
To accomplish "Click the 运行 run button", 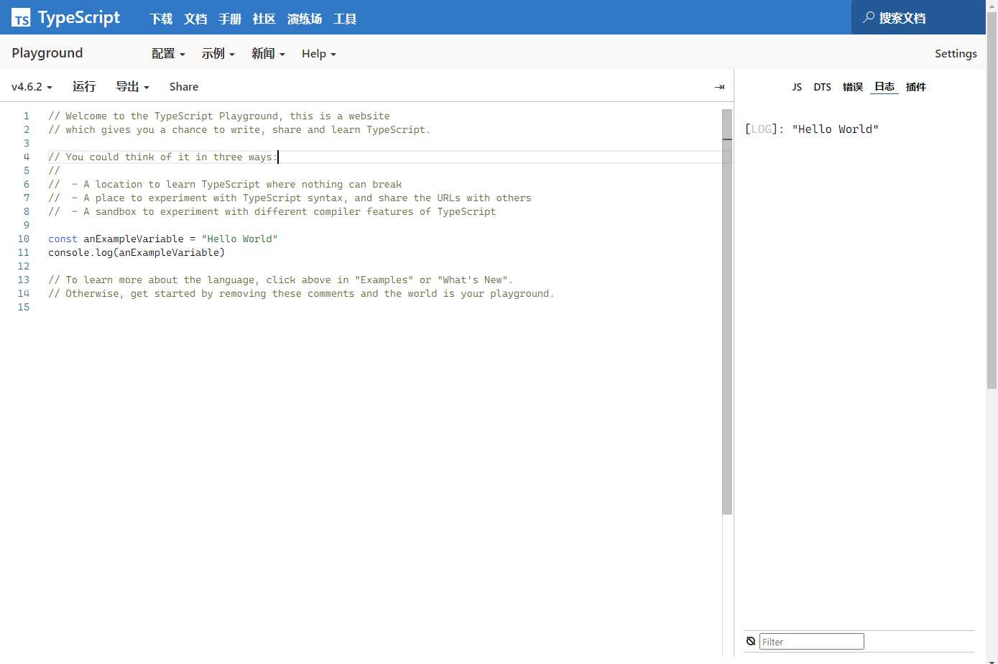I will pyautogui.click(x=84, y=86).
